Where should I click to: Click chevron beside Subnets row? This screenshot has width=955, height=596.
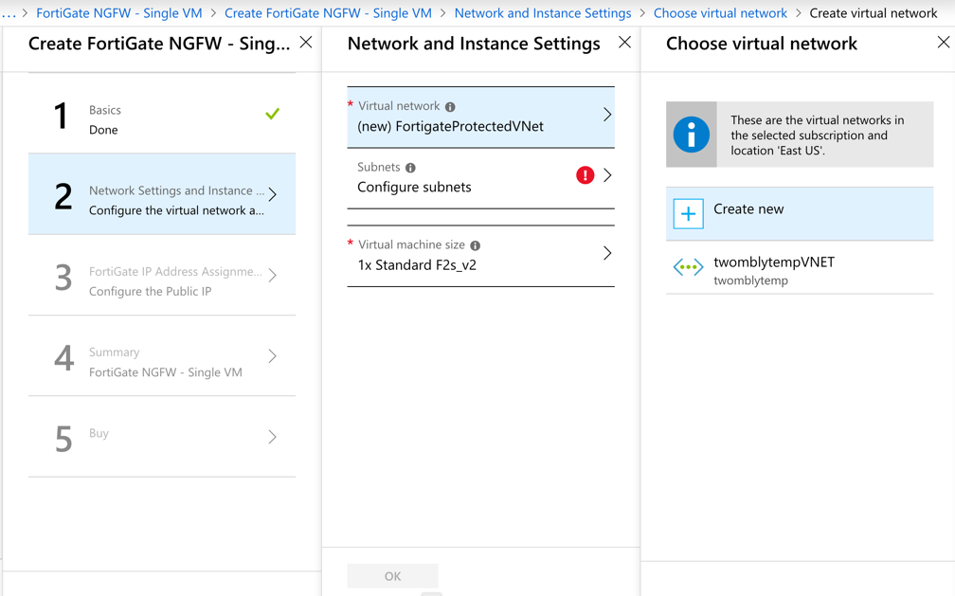[607, 175]
